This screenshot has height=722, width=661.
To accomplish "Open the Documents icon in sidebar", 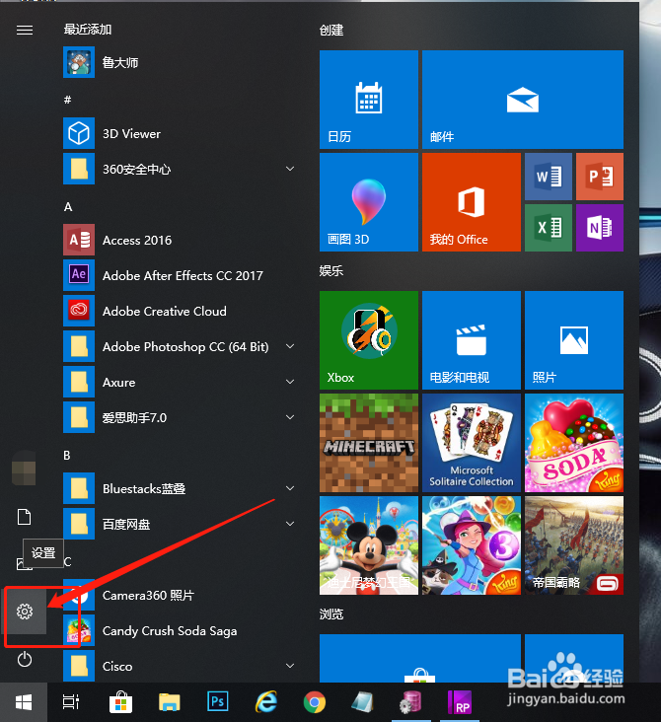I will click(x=25, y=517).
